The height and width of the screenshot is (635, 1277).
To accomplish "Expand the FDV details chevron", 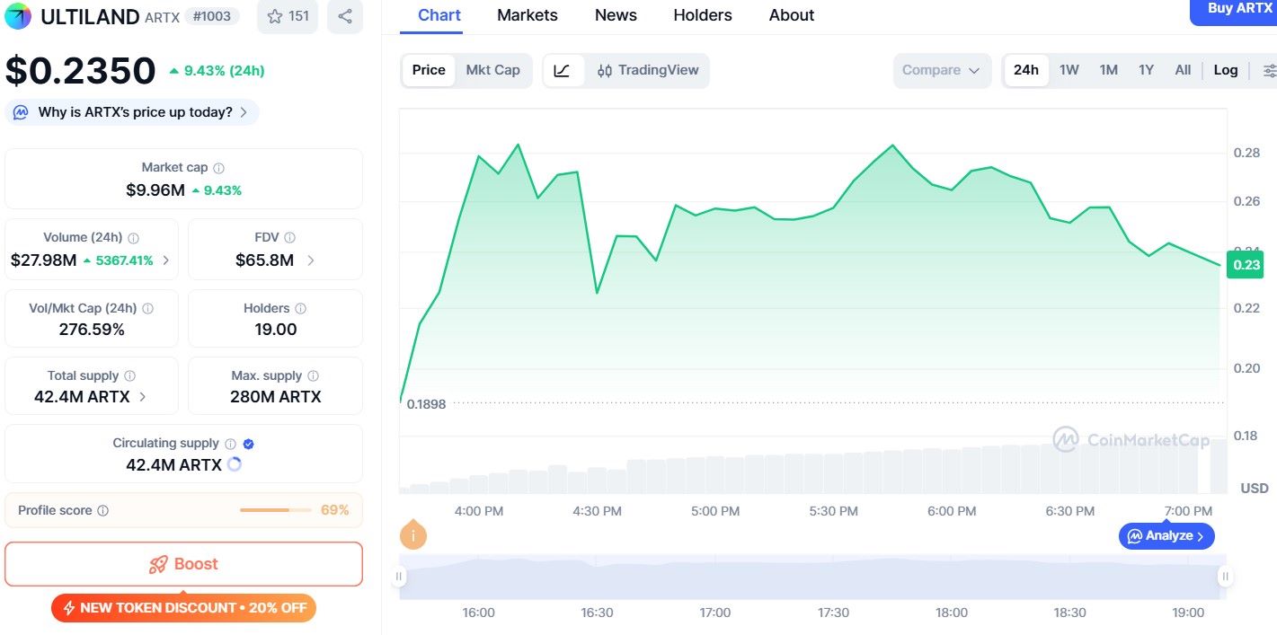I will 311,260.
